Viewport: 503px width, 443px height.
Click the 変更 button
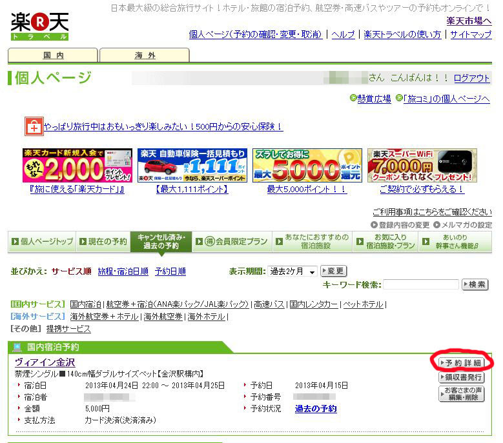coord(334,271)
